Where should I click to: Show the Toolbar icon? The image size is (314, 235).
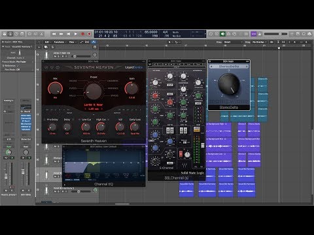[22, 34]
